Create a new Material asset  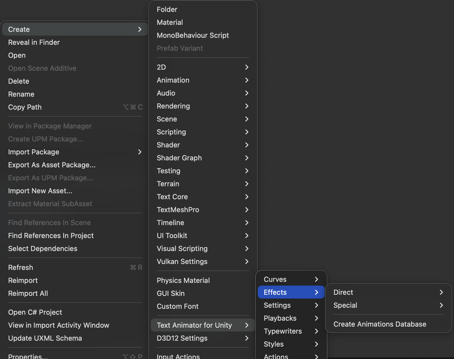tap(170, 22)
